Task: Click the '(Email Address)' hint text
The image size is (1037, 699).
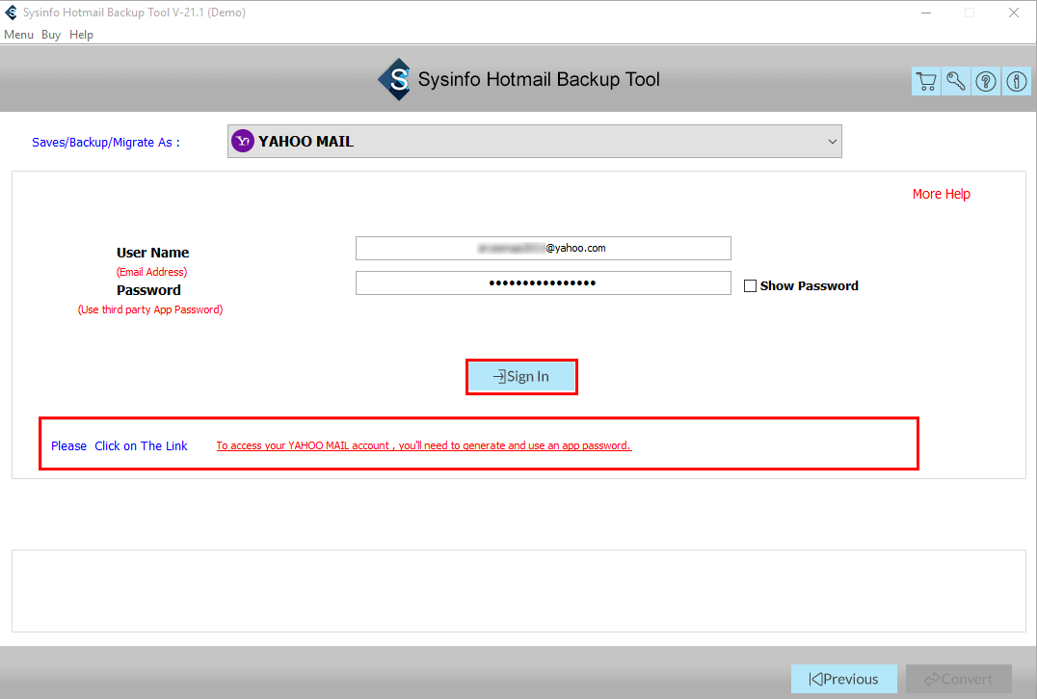Action: [152, 272]
